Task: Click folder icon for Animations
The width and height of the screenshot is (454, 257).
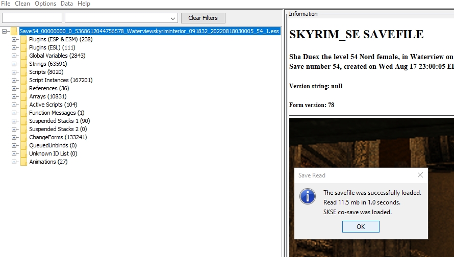Action: coord(24,162)
